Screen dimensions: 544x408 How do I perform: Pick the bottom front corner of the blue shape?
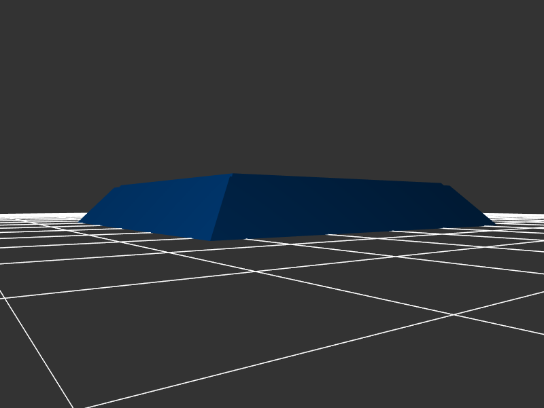pyautogui.click(x=211, y=240)
